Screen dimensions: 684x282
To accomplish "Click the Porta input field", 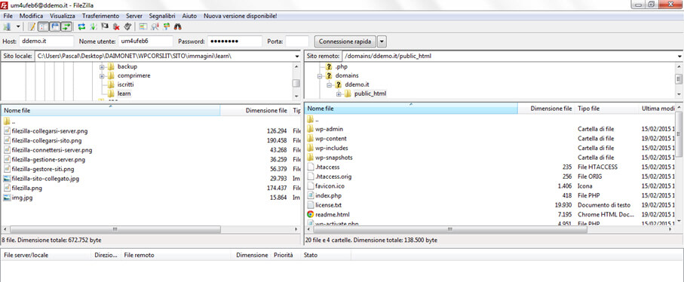I will [297, 41].
